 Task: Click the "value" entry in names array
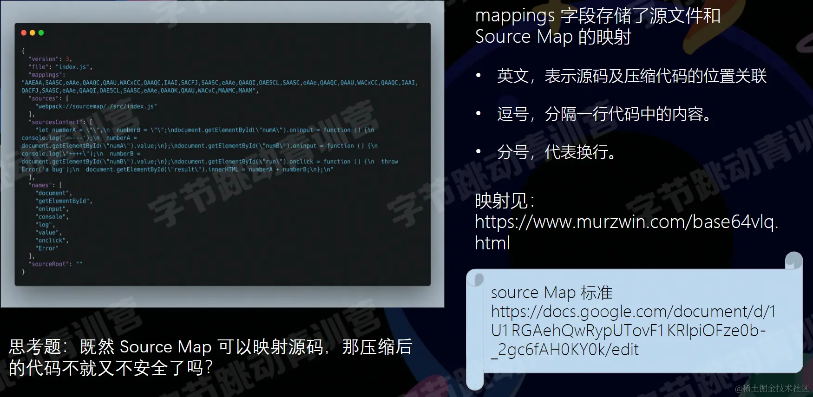(47, 233)
